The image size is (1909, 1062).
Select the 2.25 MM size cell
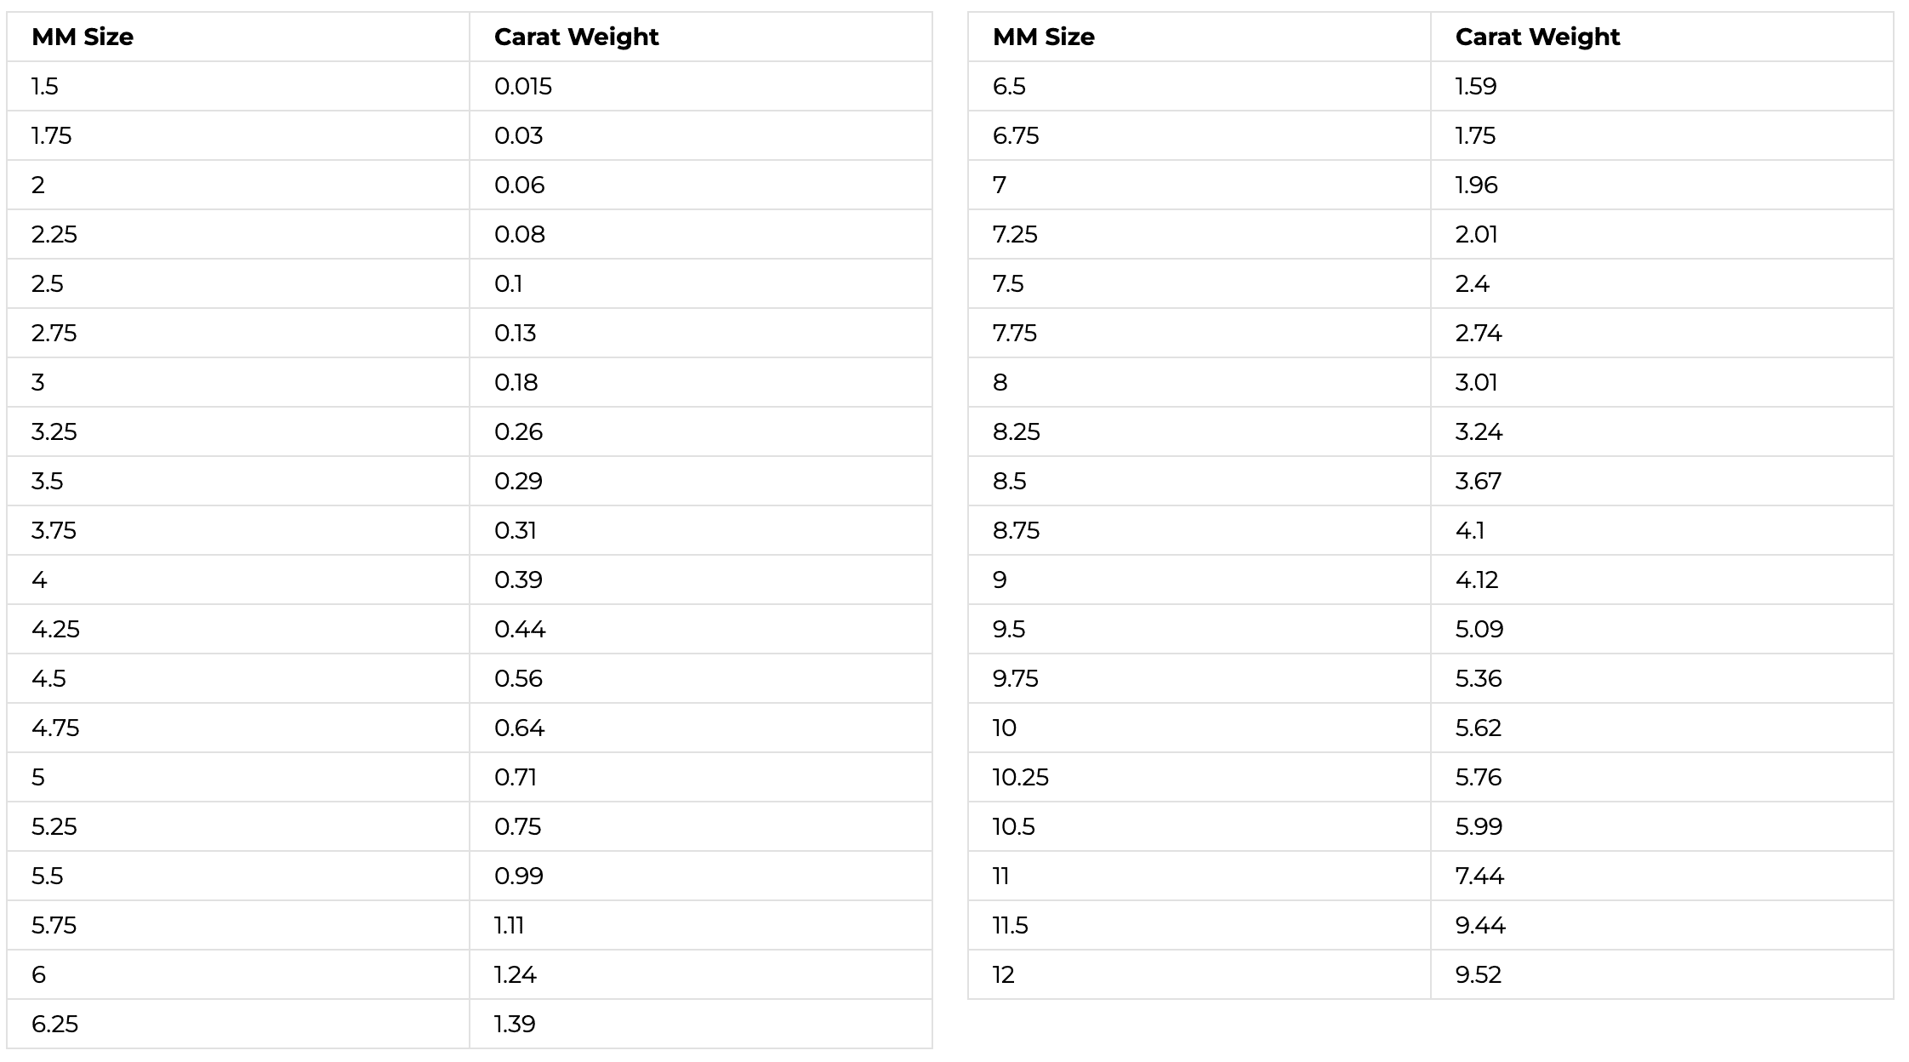pyautogui.click(x=54, y=234)
